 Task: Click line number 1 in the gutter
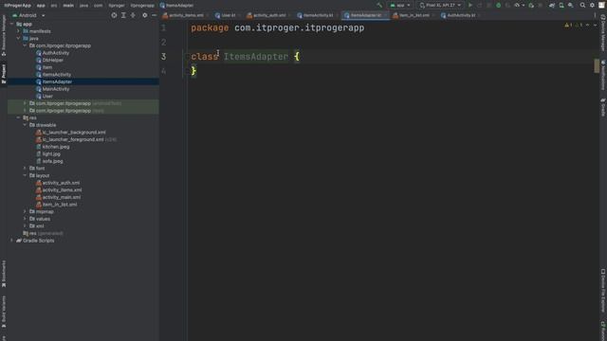click(164, 27)
